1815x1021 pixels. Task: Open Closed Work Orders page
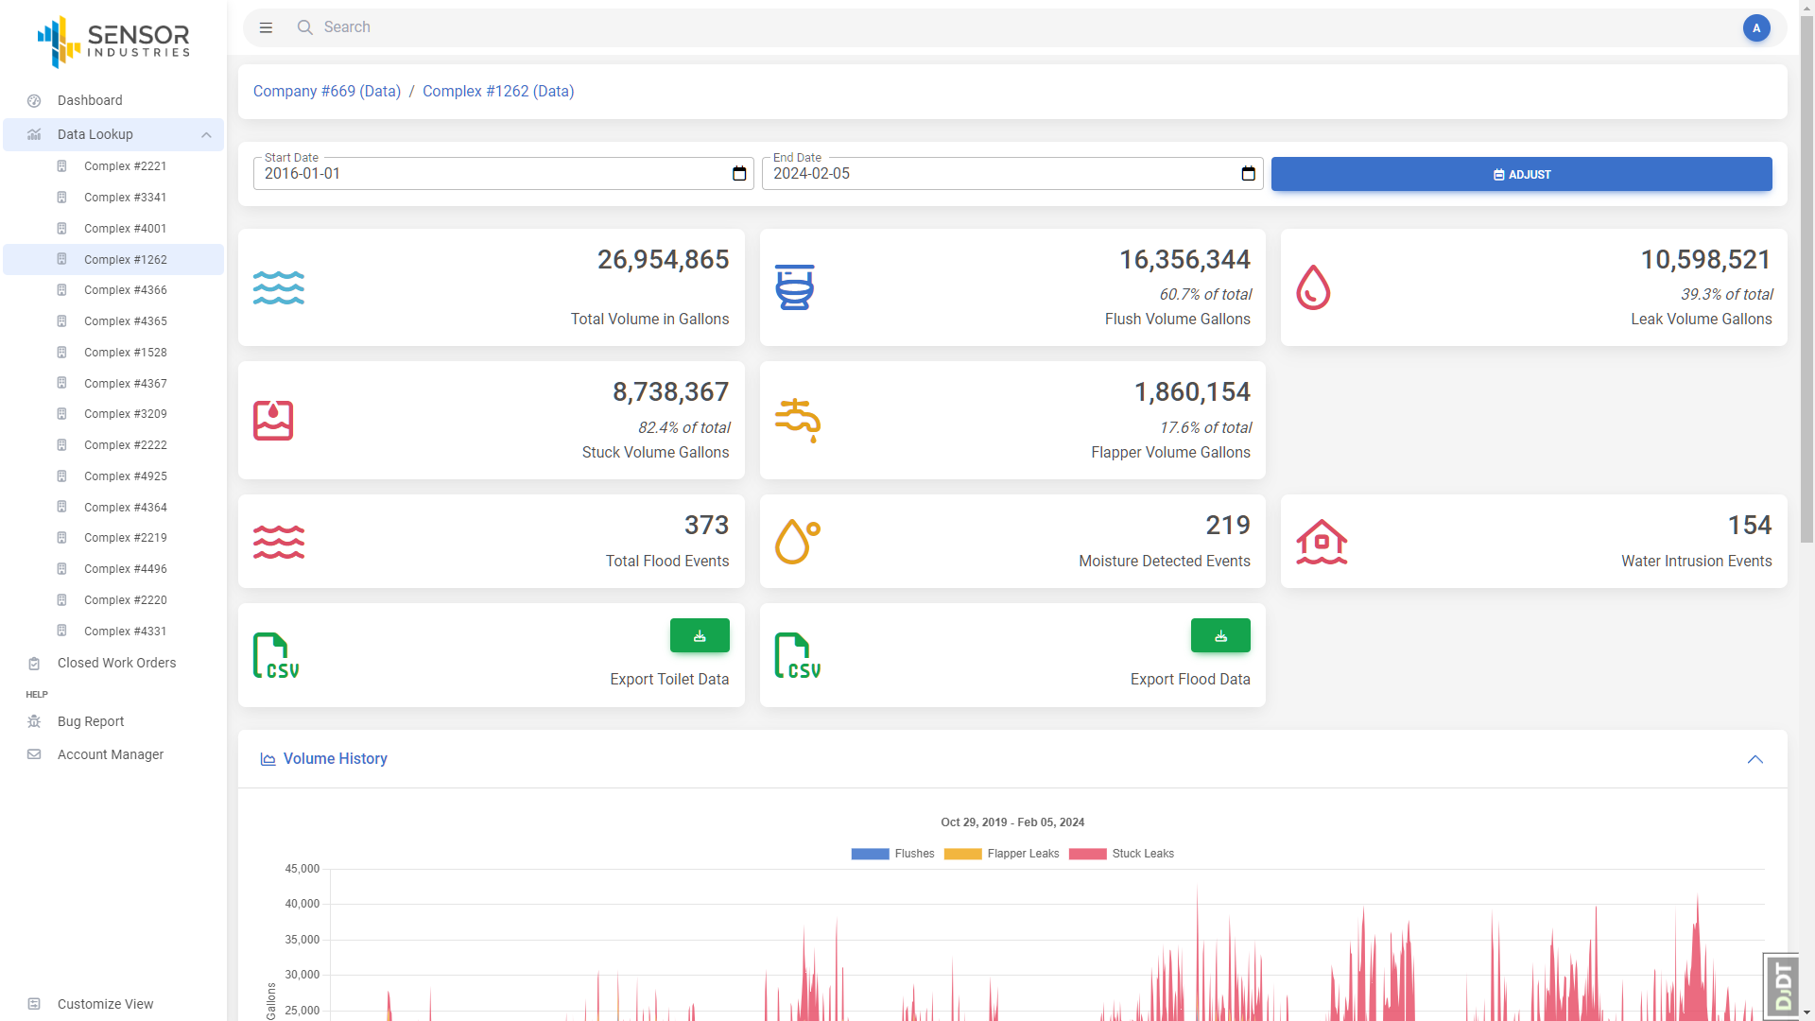click(116, 663)
